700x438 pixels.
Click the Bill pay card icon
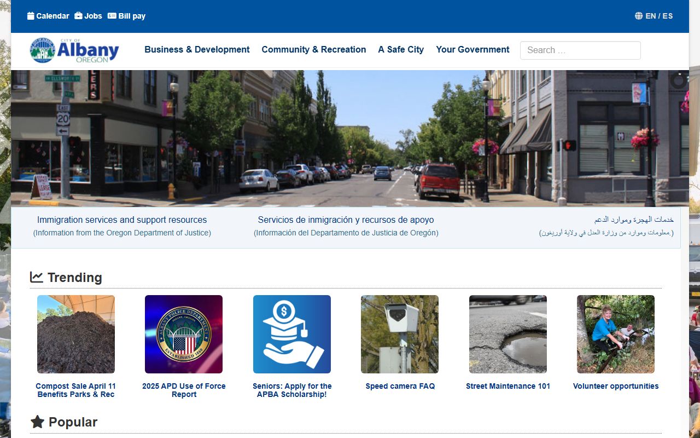click(112, 16)
